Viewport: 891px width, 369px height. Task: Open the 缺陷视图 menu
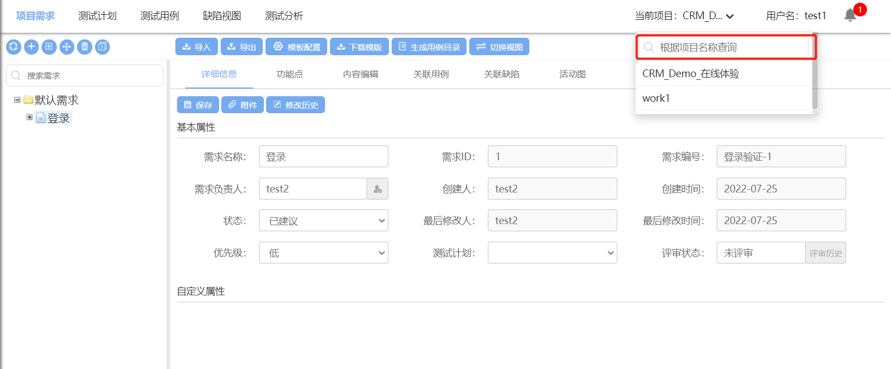(x=222, y=16)
